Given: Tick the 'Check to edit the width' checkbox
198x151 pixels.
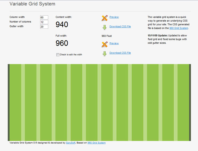Looking at the screenshot, I should point(58,54).
